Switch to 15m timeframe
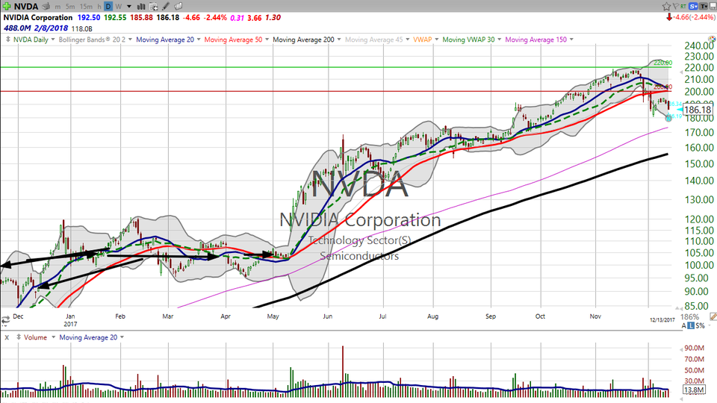This screenshot has height=403, width=717. tap(86, 7)
